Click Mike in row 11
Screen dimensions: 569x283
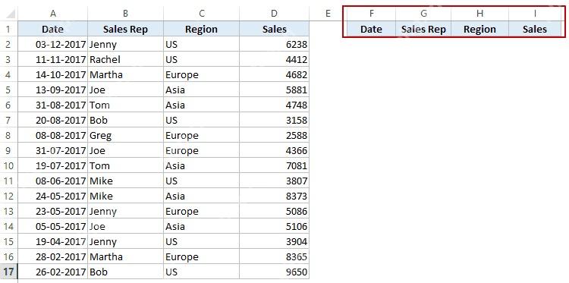click(125, 181)
